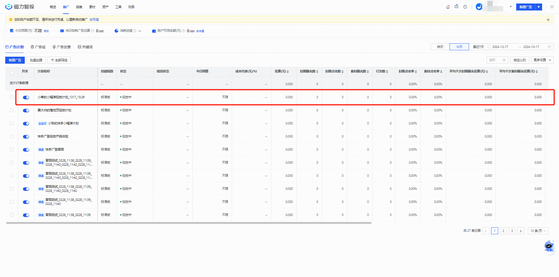Open the 全部筛选 filter button
The height and width of the screenshot is (277, 559).
point(59,60)
